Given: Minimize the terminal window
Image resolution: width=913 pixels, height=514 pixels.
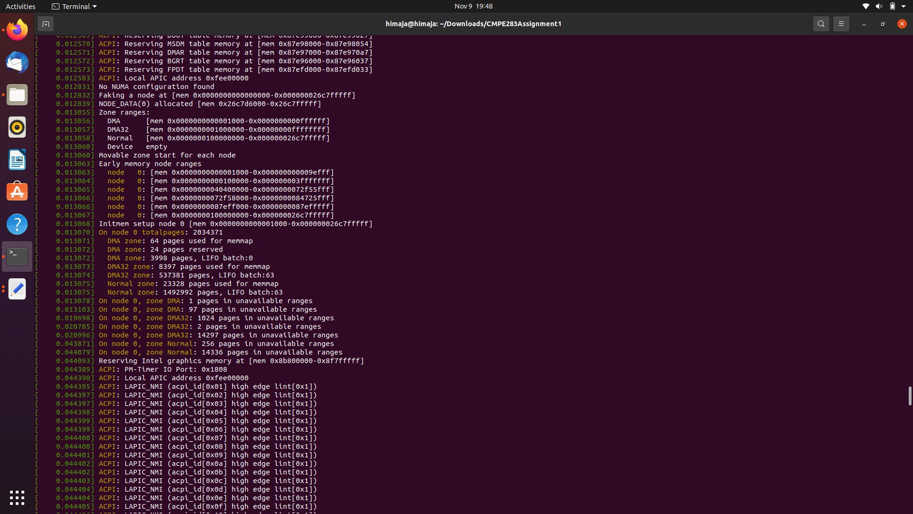Looking at the screenshot, I should coord(864,24).
